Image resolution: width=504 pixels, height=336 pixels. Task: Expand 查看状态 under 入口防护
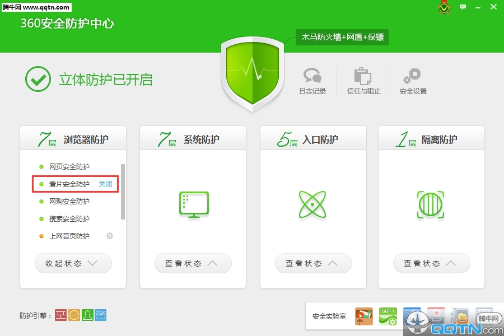point(314,263)
